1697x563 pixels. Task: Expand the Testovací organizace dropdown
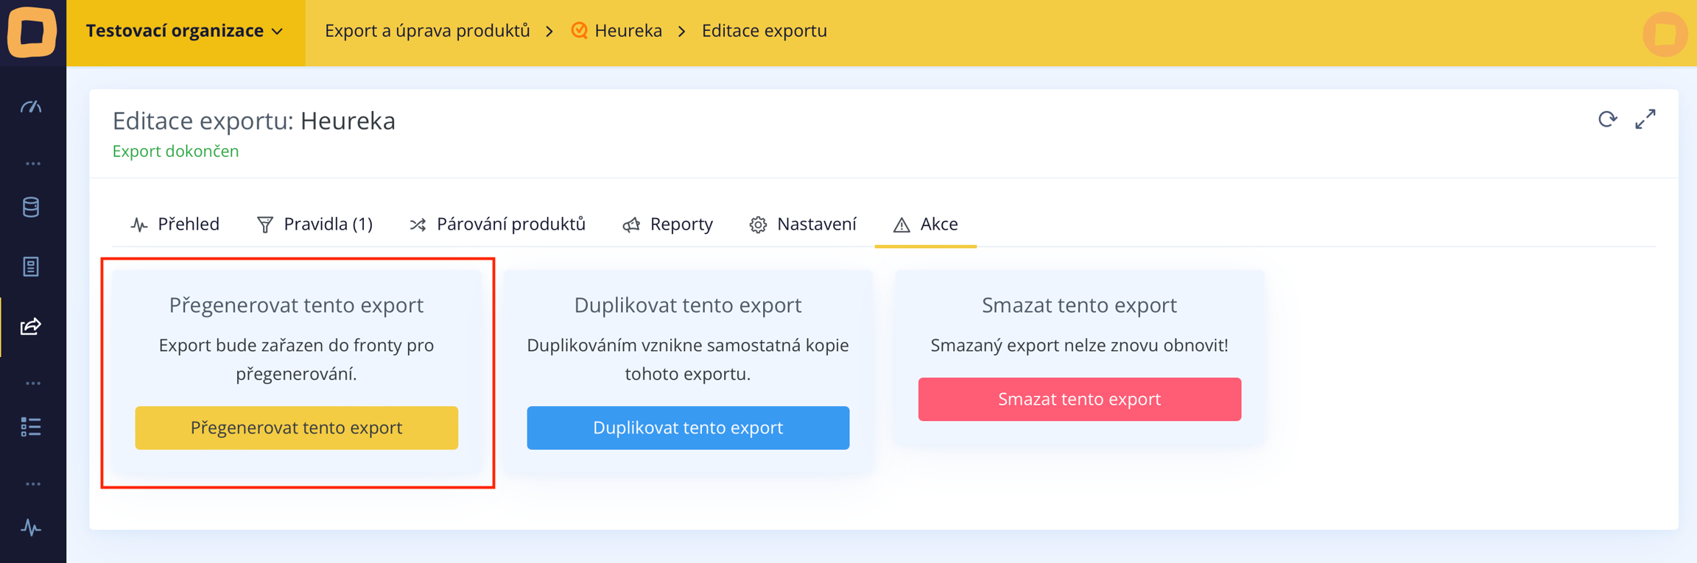click(185, 31)
